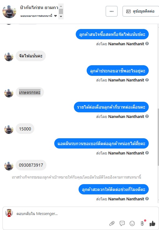Click help icon beside first Nanwhan Nanthanit label
This screenshot has width=159, height=230.
(x=147, y=44)
